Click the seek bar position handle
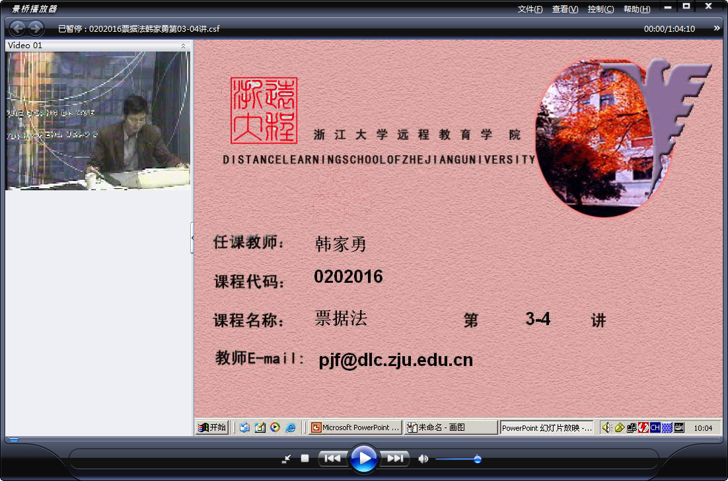This screenshot has height=481, width=728. (x=14, y=439)
